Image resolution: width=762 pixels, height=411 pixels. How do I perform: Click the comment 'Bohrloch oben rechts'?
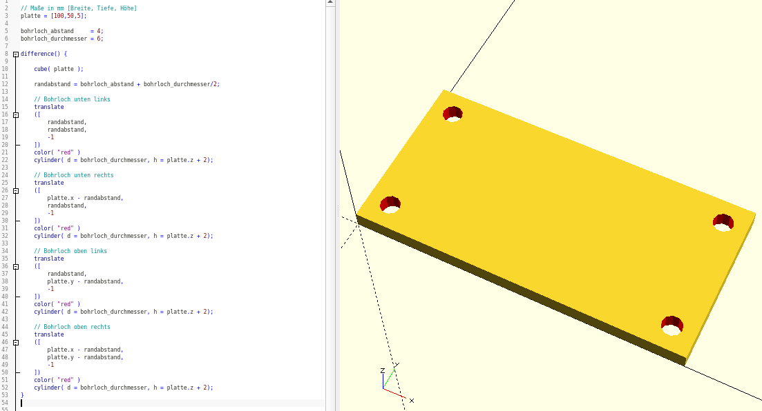(x=72, y=327)
